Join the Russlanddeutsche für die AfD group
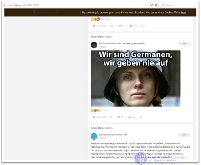This screenshot has height=165, width=201. (184, 135)
